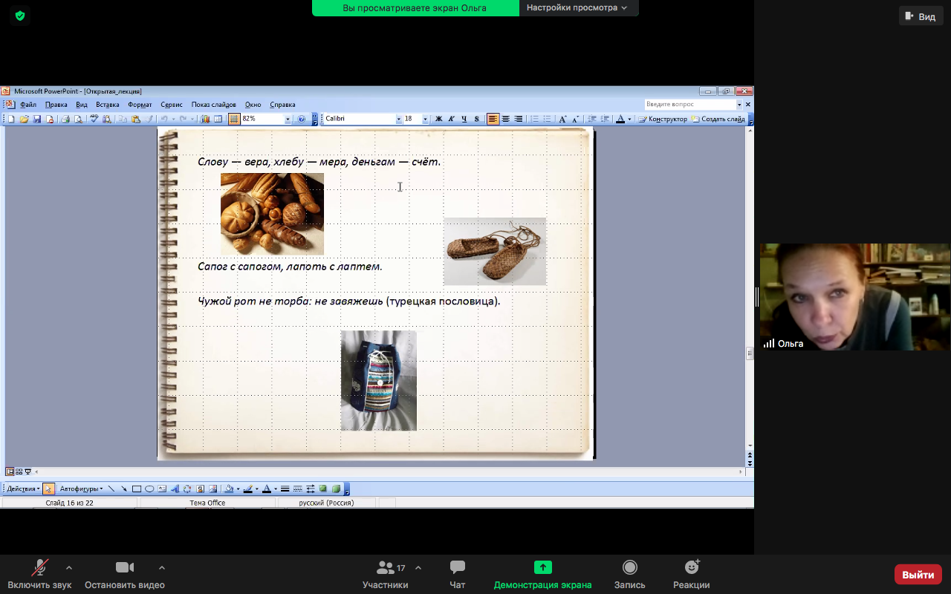This screenshot has height=594, width=951.
Task: Select the Arrow drawing tool
Action: pyautogui.click(x=123, y=489)
